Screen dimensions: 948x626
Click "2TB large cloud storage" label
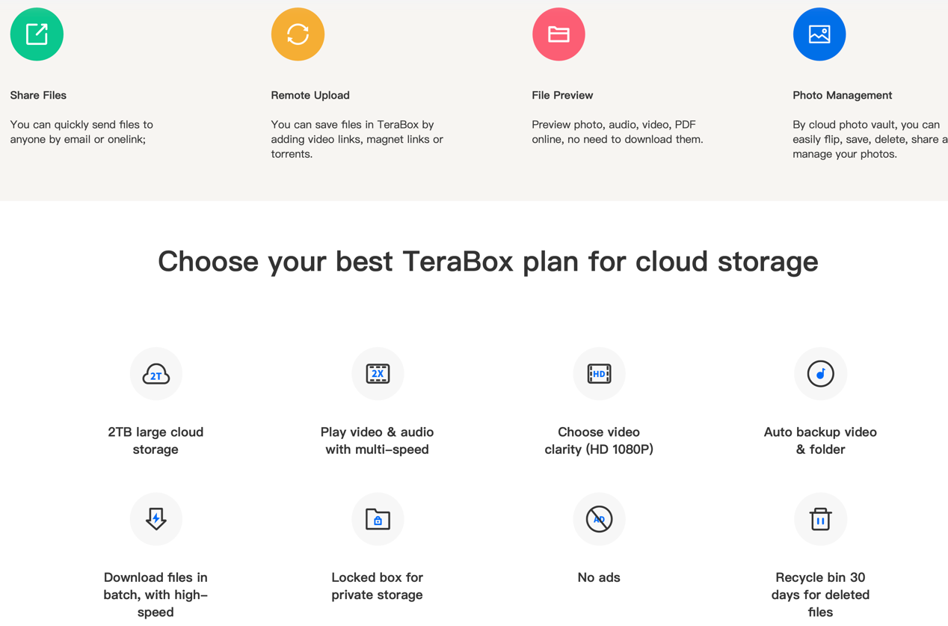coord(156,441)
